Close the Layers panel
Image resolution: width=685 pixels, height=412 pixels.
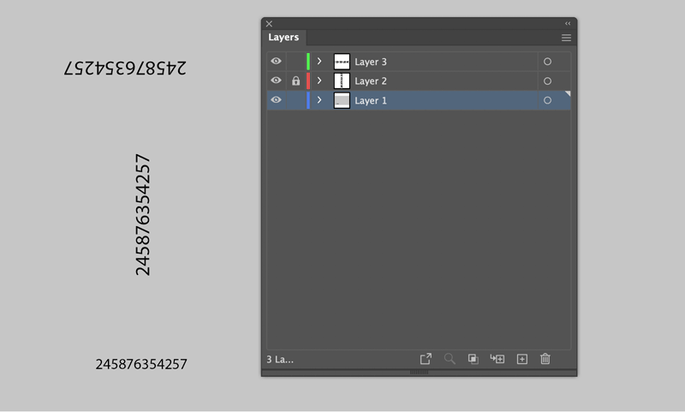point(269,24)
